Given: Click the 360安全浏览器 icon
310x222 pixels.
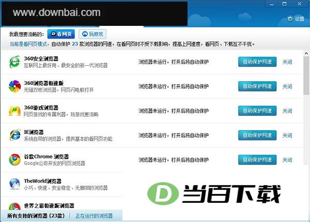Looking at the screenshot, I should coord(15,62).
